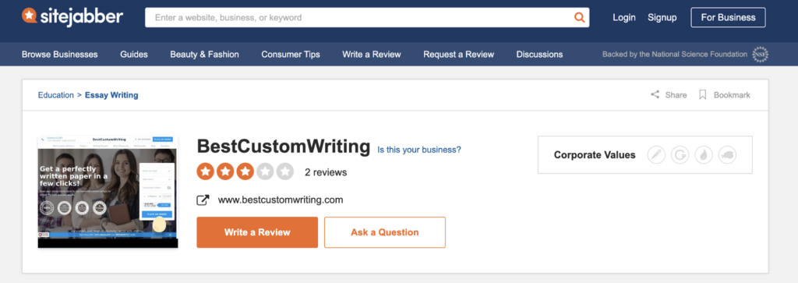
Task: Click the external link icon beside website URL
Action: click(x=203, y=200)
